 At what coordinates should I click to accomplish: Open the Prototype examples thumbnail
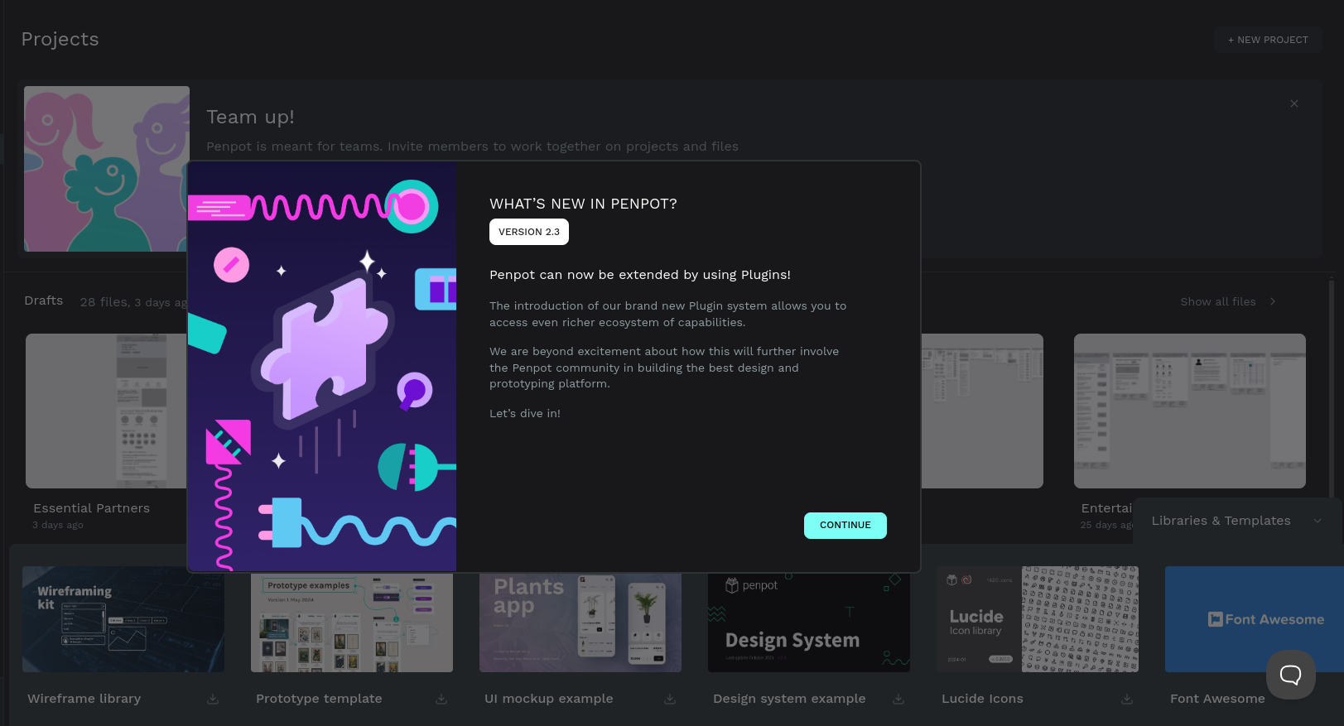(x=352, y=623)
